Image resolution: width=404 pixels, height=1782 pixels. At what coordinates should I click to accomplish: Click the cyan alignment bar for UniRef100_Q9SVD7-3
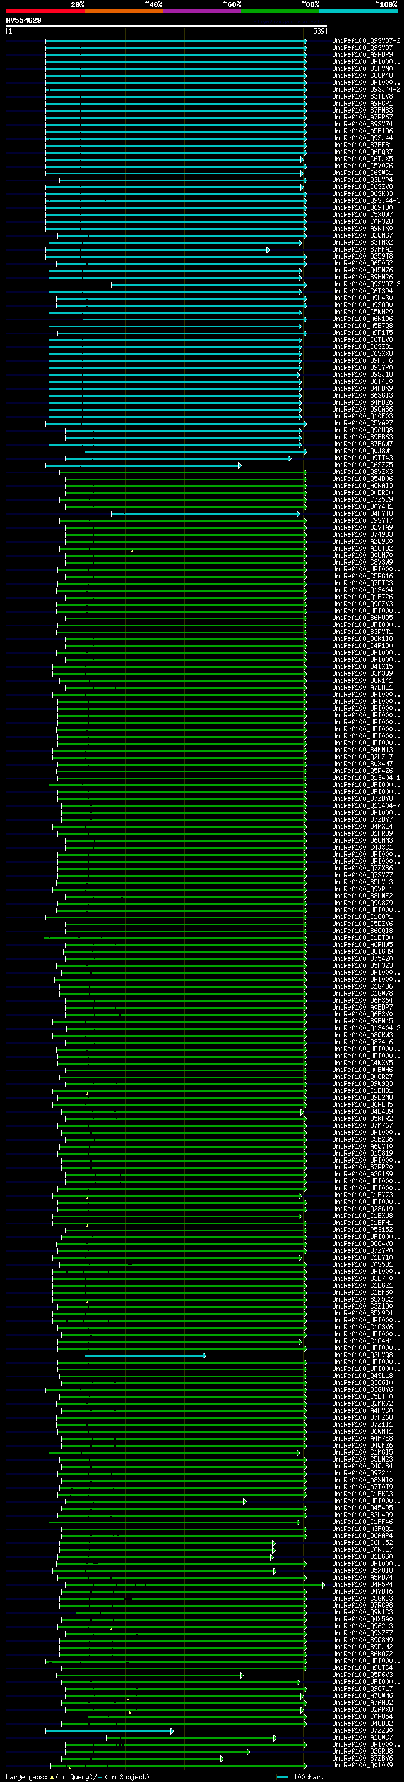pyautogui.click(x=208, y=284)
